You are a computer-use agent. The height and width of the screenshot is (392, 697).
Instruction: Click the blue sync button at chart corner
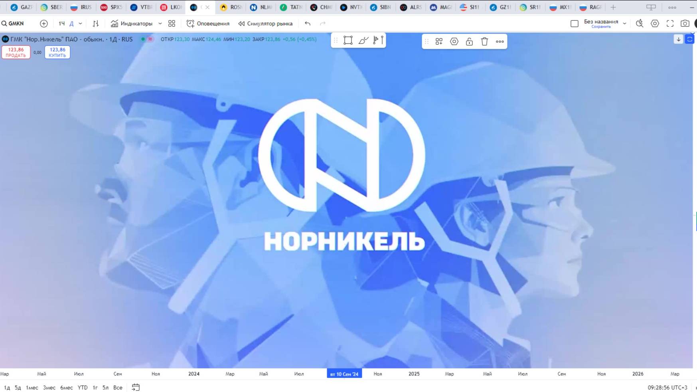point(690,39)
